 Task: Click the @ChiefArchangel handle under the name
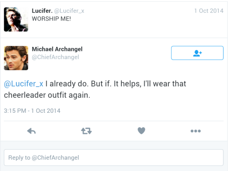[x=56, y=57]
